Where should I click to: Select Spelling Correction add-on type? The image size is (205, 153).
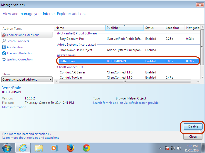(x=19, y=59)
